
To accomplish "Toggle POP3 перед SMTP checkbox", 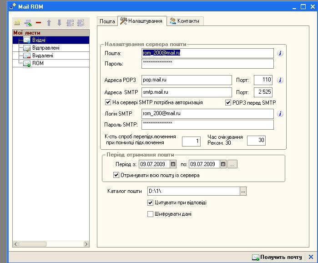I will coord(228,102).
